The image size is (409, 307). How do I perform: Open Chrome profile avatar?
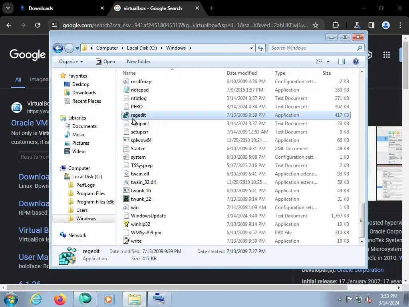386,25
